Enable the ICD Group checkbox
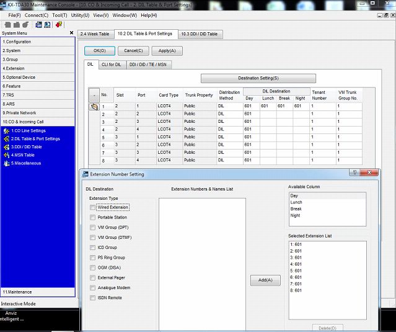 [x=92, y=248]
